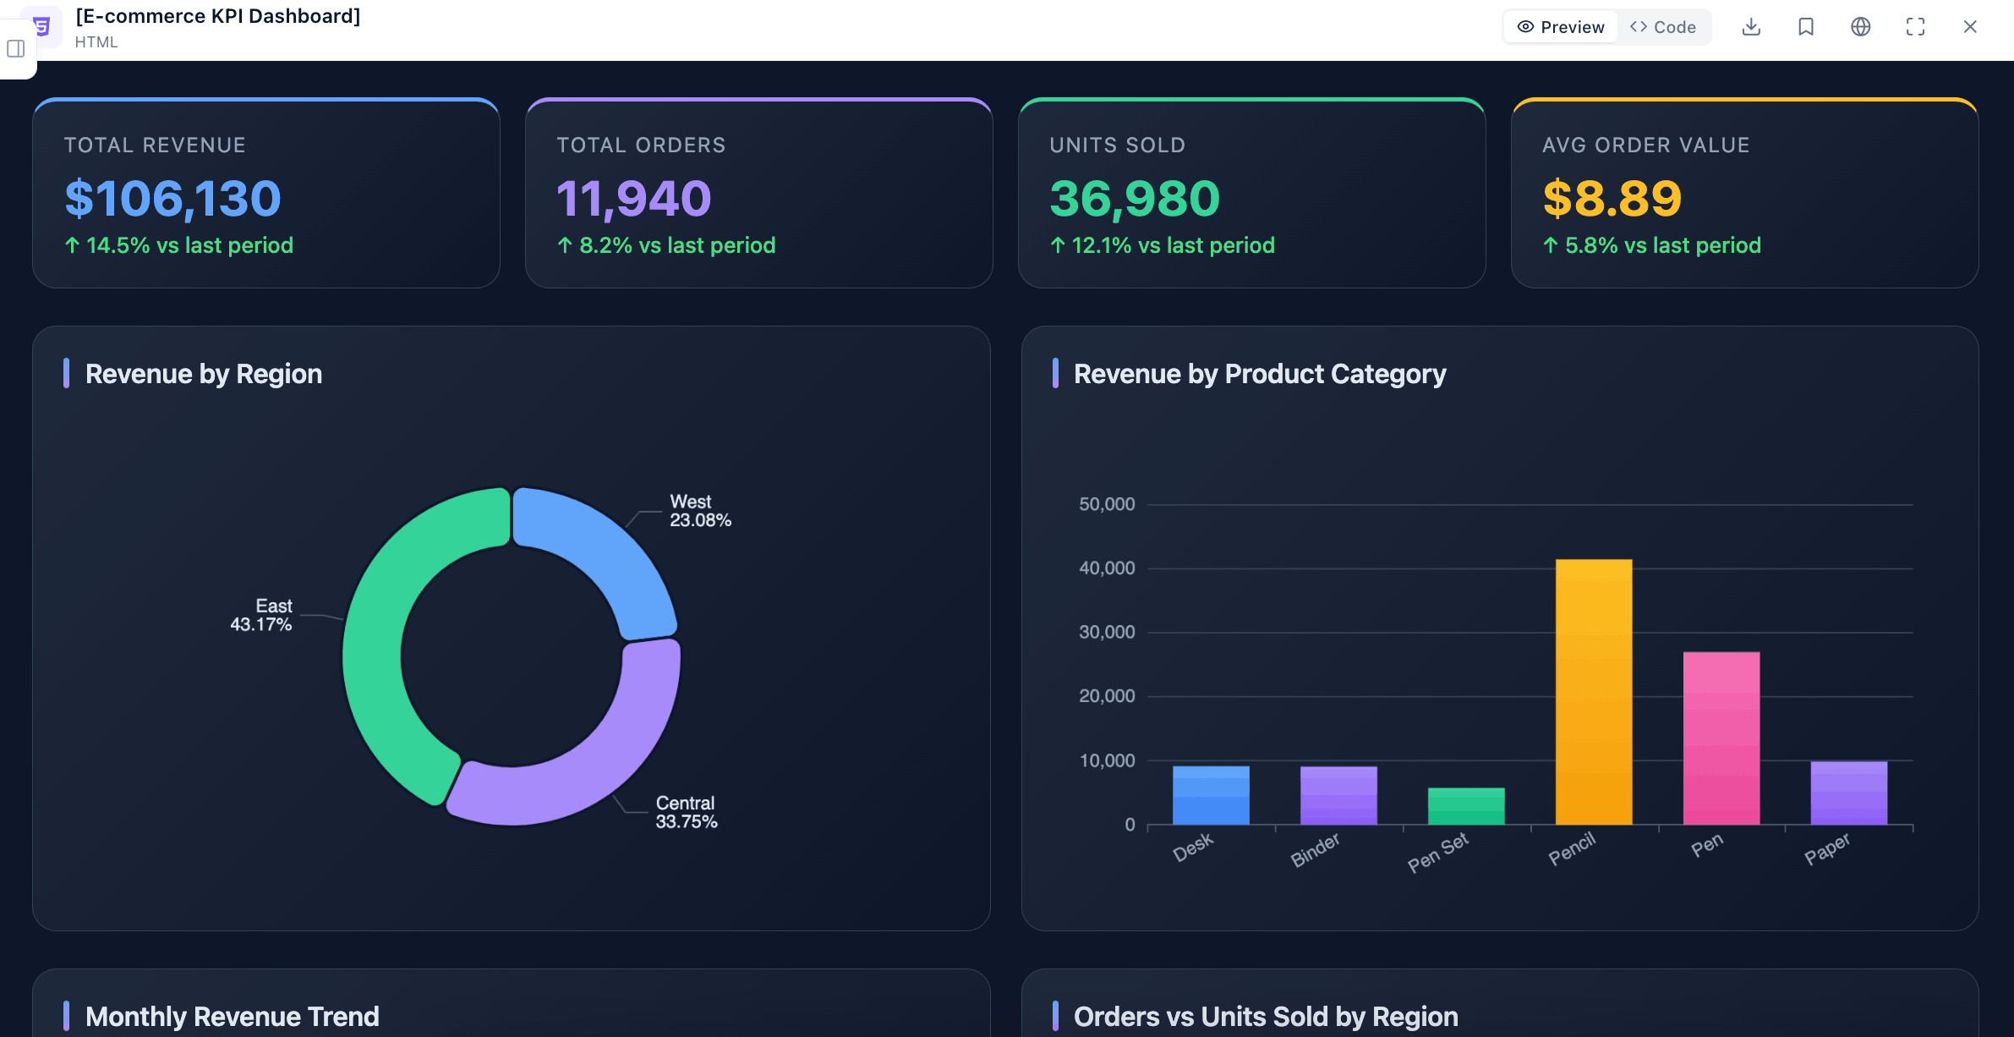The height and width of the screenshot is (1037, 2014).
Task: Click the Paper bar in chart
Action: click(x=1849, y=793)
